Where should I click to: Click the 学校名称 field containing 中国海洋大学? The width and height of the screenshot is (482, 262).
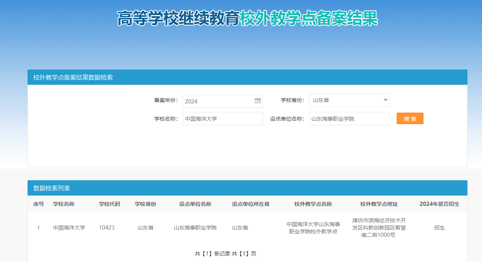tap(222, 119)
